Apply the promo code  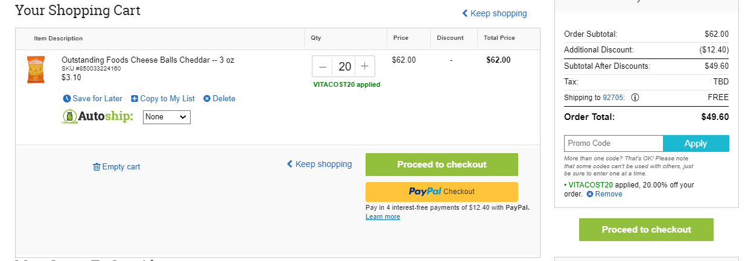pos(696,143)
